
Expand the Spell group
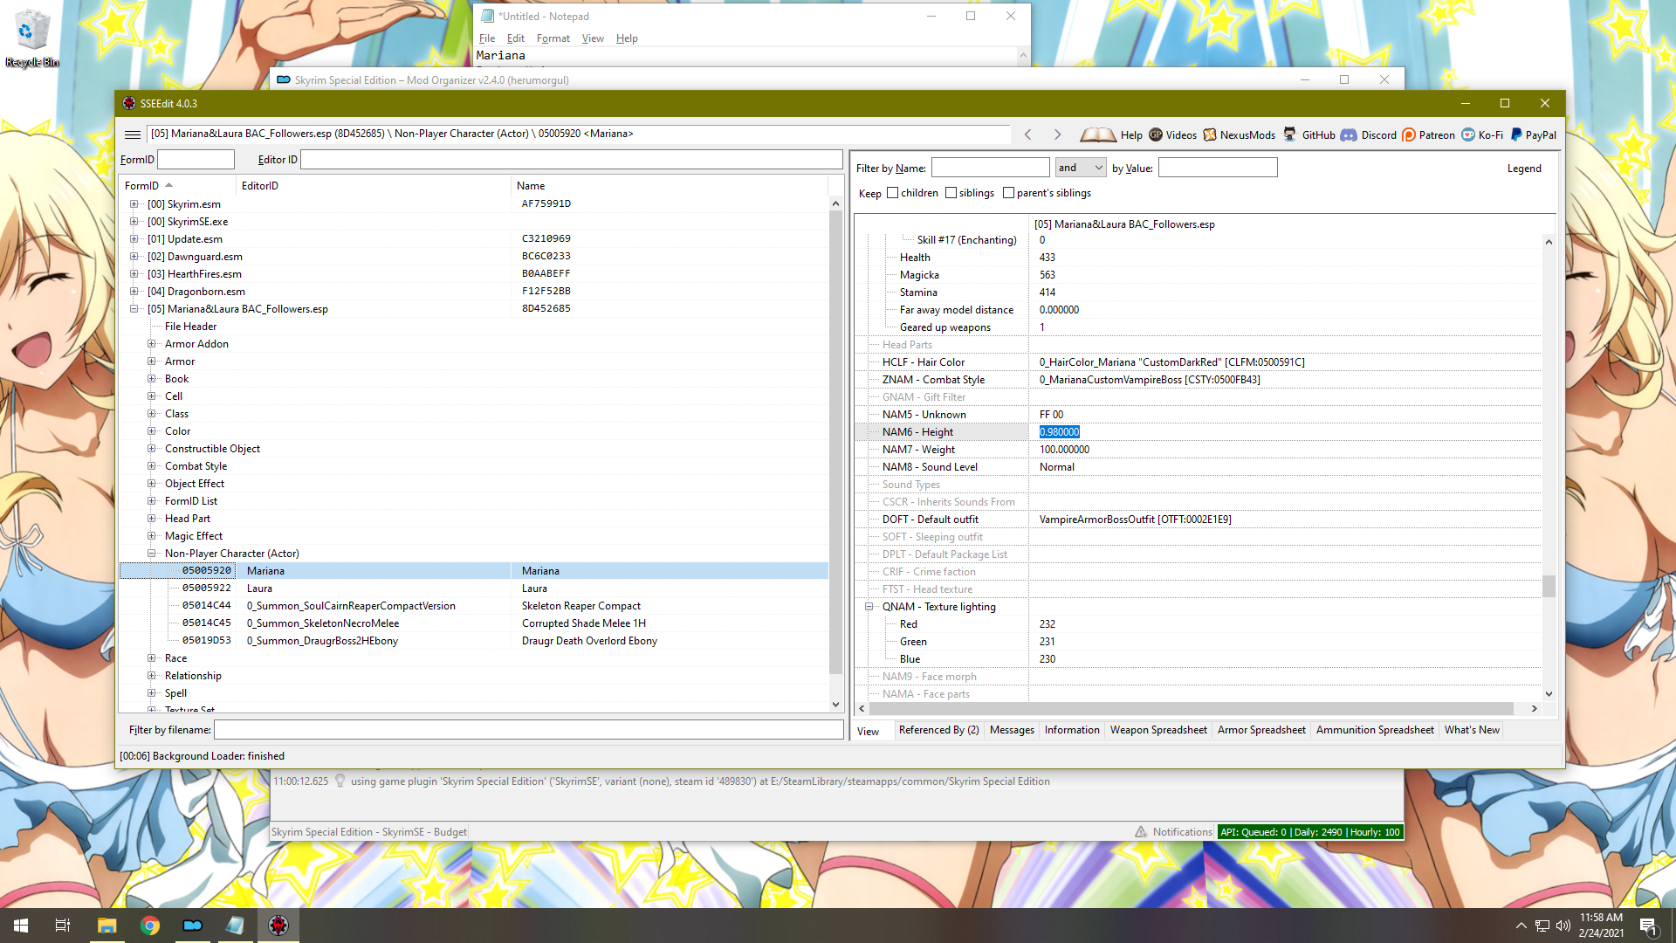151,693
